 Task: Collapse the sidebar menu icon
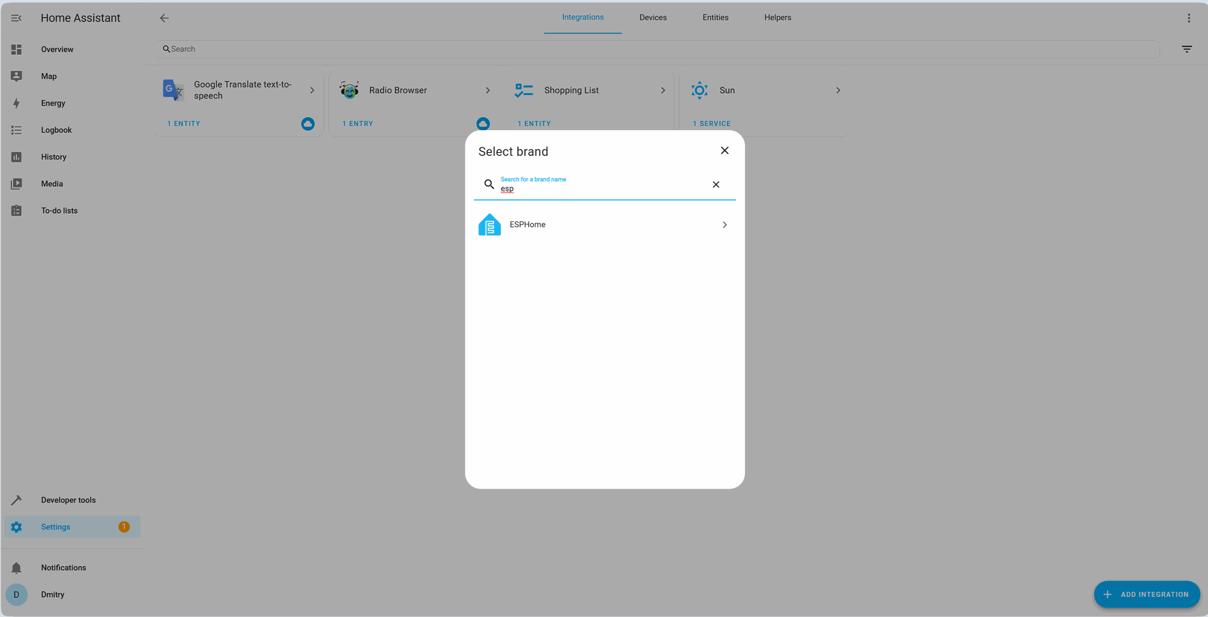point(16,18)
